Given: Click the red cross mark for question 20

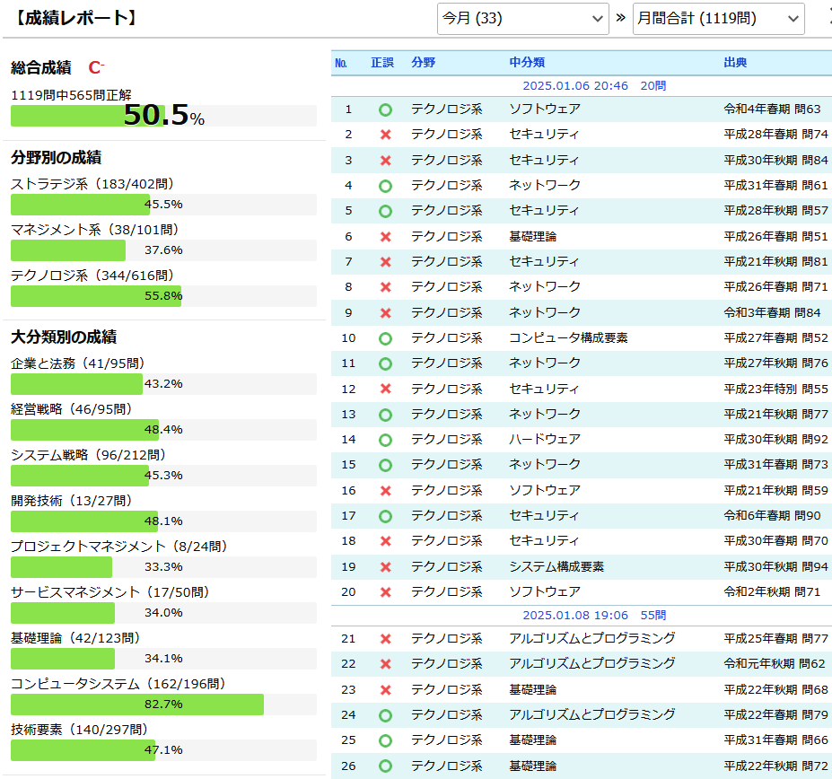Looking at the screenshot, I should 385,592.
